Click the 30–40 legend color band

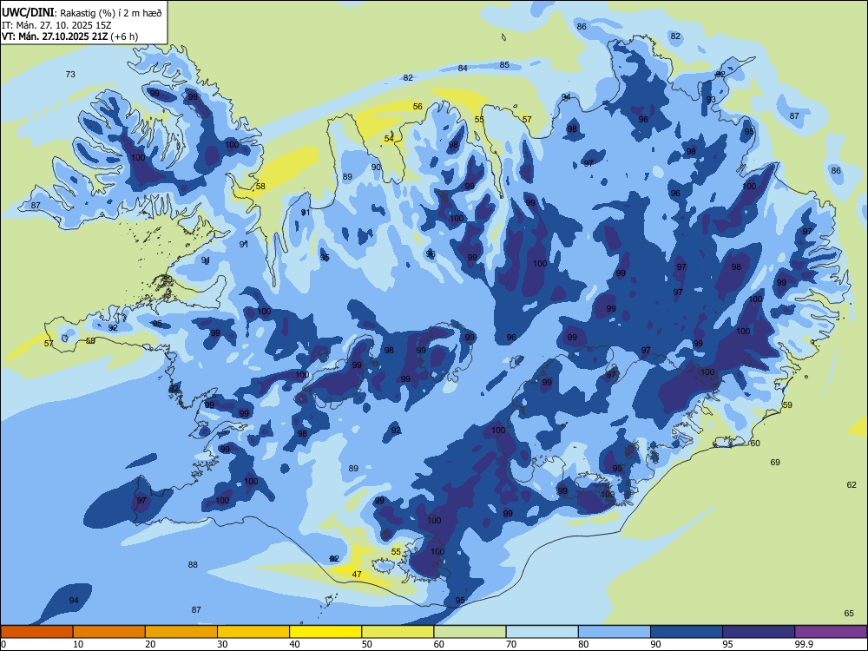(253, 632)
